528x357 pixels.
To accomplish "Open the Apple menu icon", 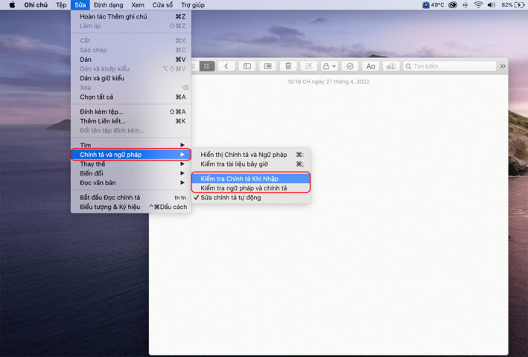I will point(12,5).
